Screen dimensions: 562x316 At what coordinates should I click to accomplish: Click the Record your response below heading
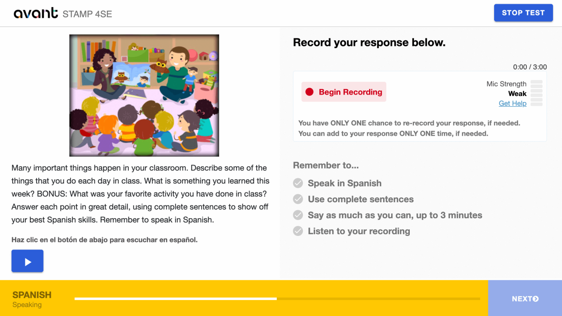(x=369, y=43)
